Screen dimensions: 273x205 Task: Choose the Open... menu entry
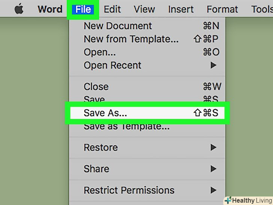pos(100,52)
